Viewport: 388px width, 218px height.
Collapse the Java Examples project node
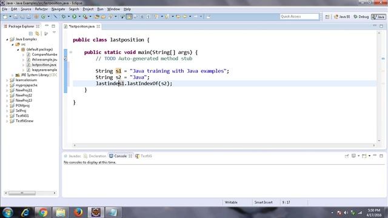pyautogui.click(x=7, y=39)
